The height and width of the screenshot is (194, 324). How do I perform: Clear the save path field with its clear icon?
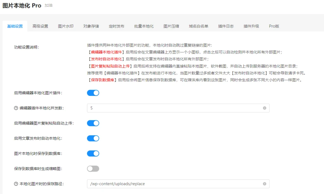[x=265, y=184]
